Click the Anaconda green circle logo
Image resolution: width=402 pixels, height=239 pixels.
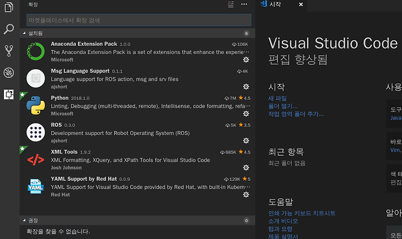(36, 51)
